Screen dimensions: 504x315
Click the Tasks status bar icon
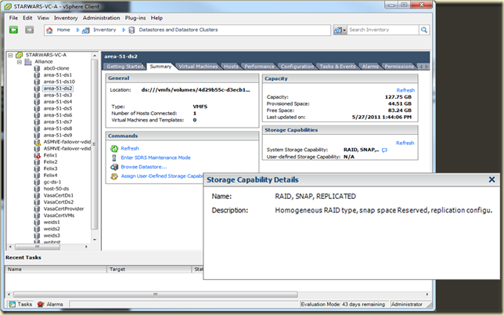(13, 304)
